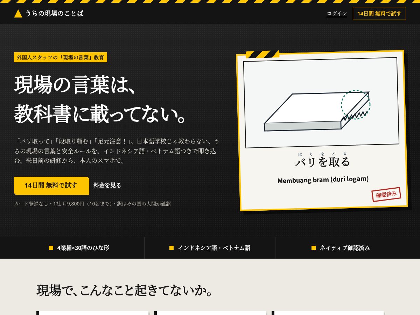The width and height of the screenshot is (420, 315).
Task: Click the card word バリを取る
Action: pos(323,162)
